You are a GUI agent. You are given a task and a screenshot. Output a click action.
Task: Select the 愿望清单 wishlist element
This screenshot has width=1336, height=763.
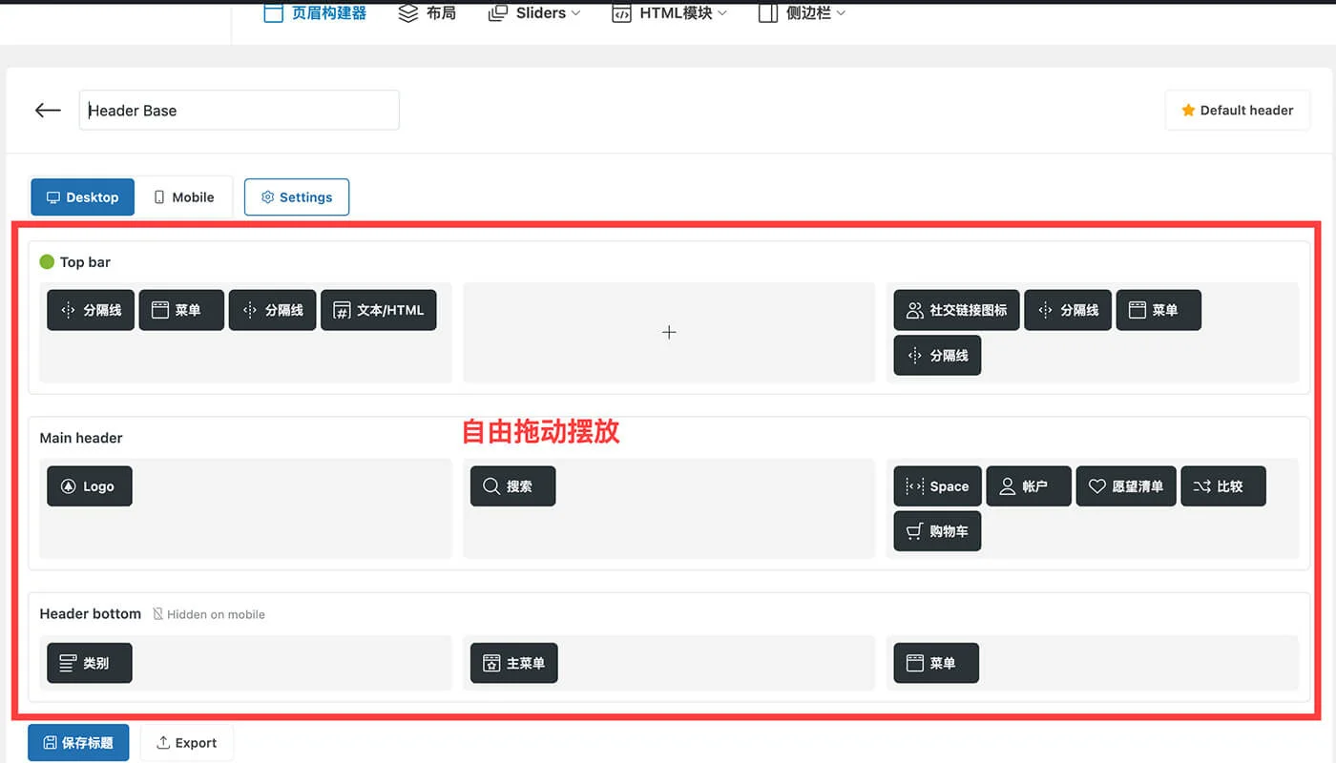click(x=1126, y=485)
